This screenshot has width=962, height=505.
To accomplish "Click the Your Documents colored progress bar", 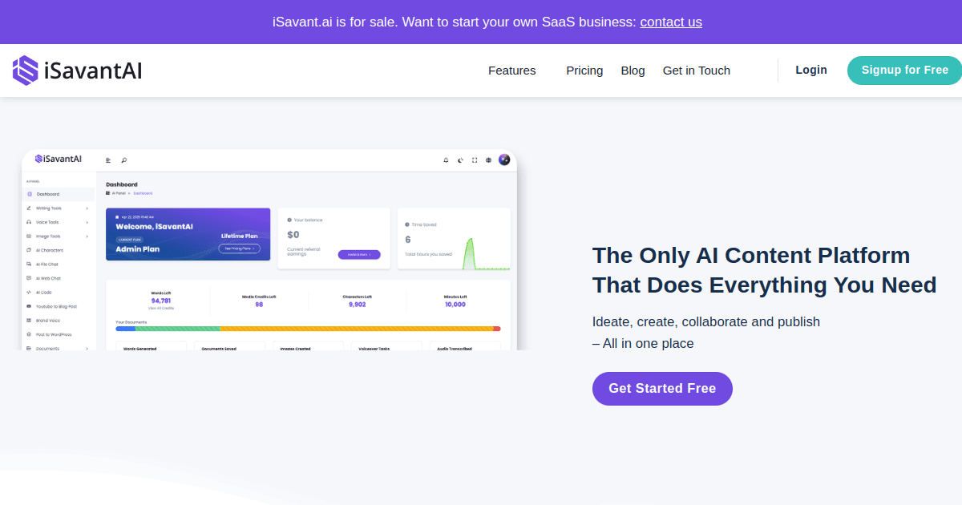I will [x=308, y=329].
